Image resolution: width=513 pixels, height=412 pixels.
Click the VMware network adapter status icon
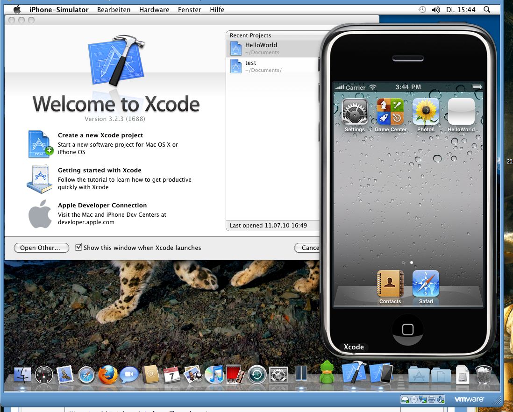(423, 399)
